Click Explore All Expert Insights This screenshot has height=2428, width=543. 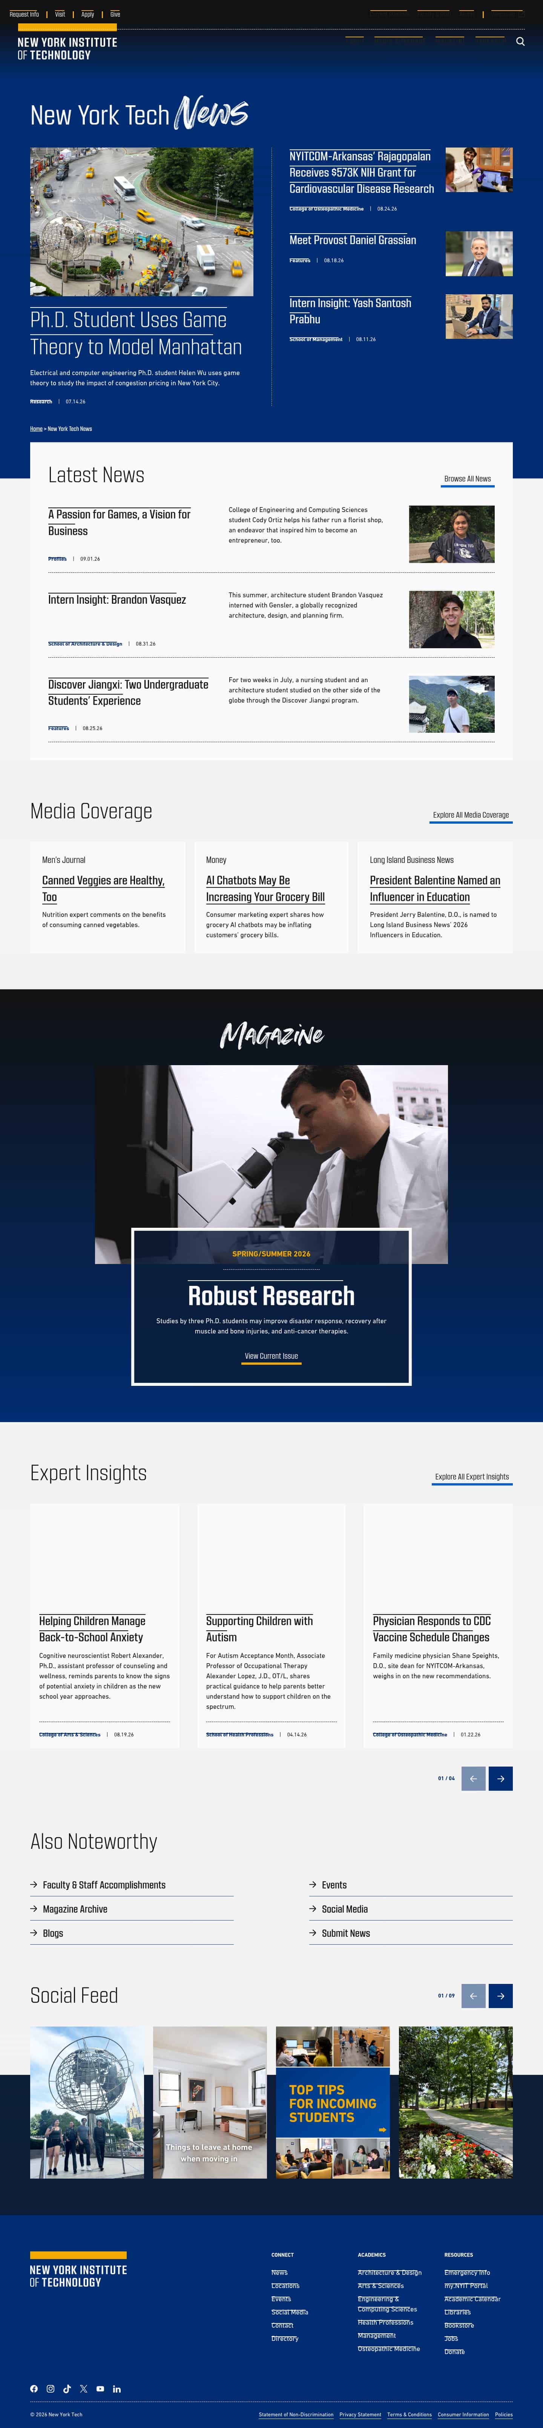click(471, 1477)
